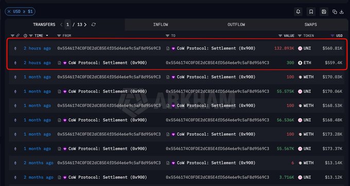Click the $173.28K USD amount
This screenshot has height=186, width=350.
click(332, 134)
